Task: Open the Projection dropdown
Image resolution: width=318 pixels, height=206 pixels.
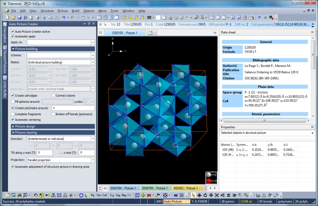Action: (x=93, y=160)
